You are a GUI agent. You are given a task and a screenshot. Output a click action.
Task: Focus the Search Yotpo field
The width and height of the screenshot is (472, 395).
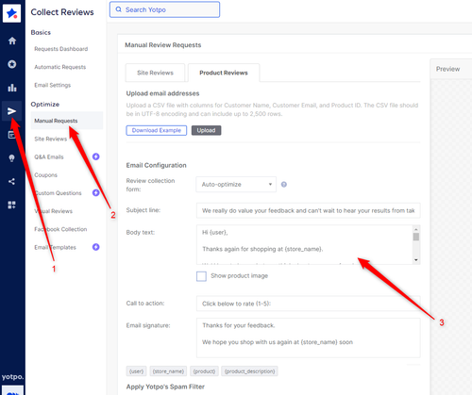point(164,9)
